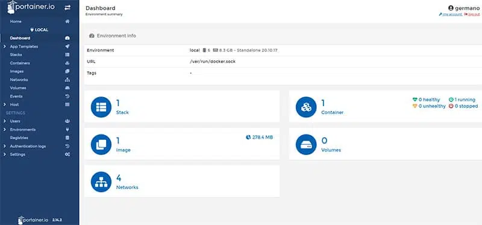Click the Portainer.io logo at top
Image resolution: width=482 pixels, height=225 pixels.
click(31, 7)
